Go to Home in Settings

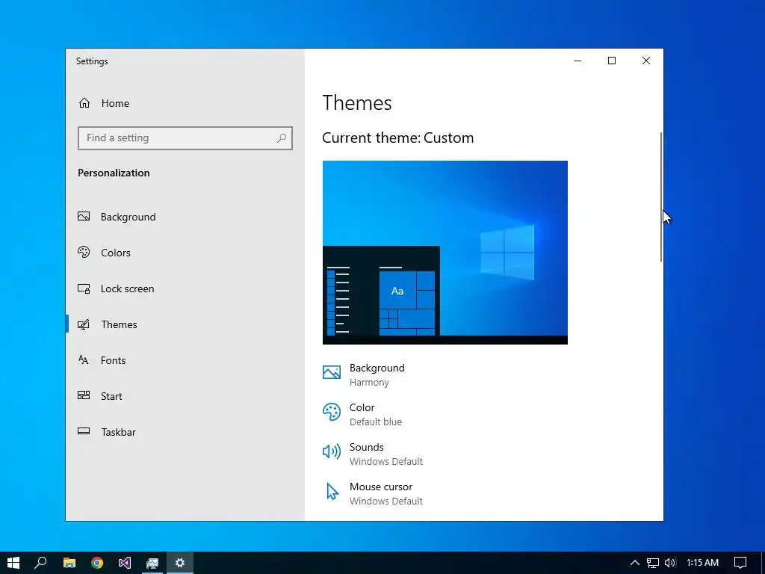coord(185,103)
